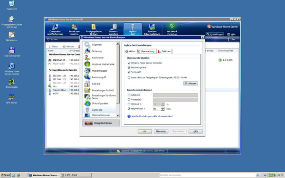Open Computer und Sicherung in console
Image resolution: width=285 pixels, height=178 pixels.
tap(55, 29)
